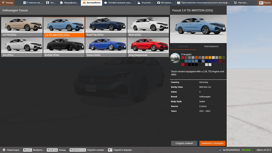Open the Модификации puzzle-piece tab
The width and height of the screenshot is (272, 153).
tap(69, 3)
